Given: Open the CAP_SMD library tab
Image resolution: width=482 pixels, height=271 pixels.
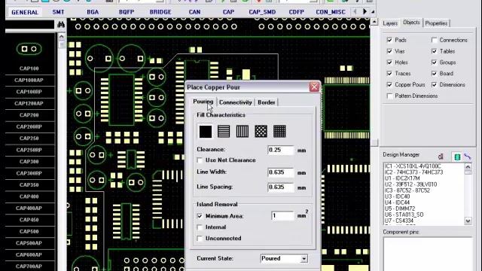Looking at the screenshot, I should point(262,12).
